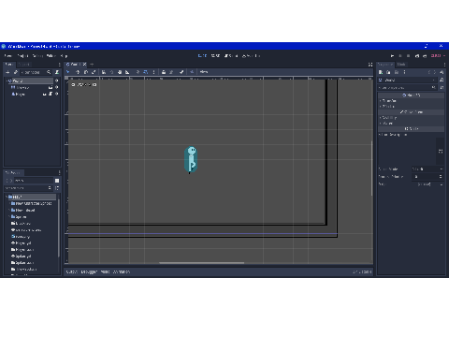The height and width of the screenshot is (337, 449).
Task: Open the Help menu
Action: [x=64, y=56]
